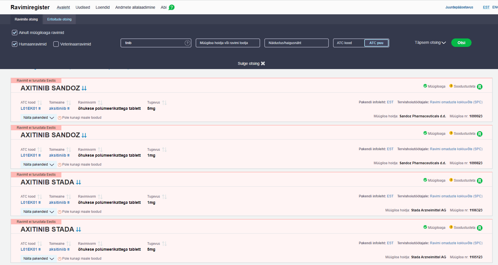Click blue arrows beside first AXITINIB STADA title
498x265 pixels.
tap(79, 182)
